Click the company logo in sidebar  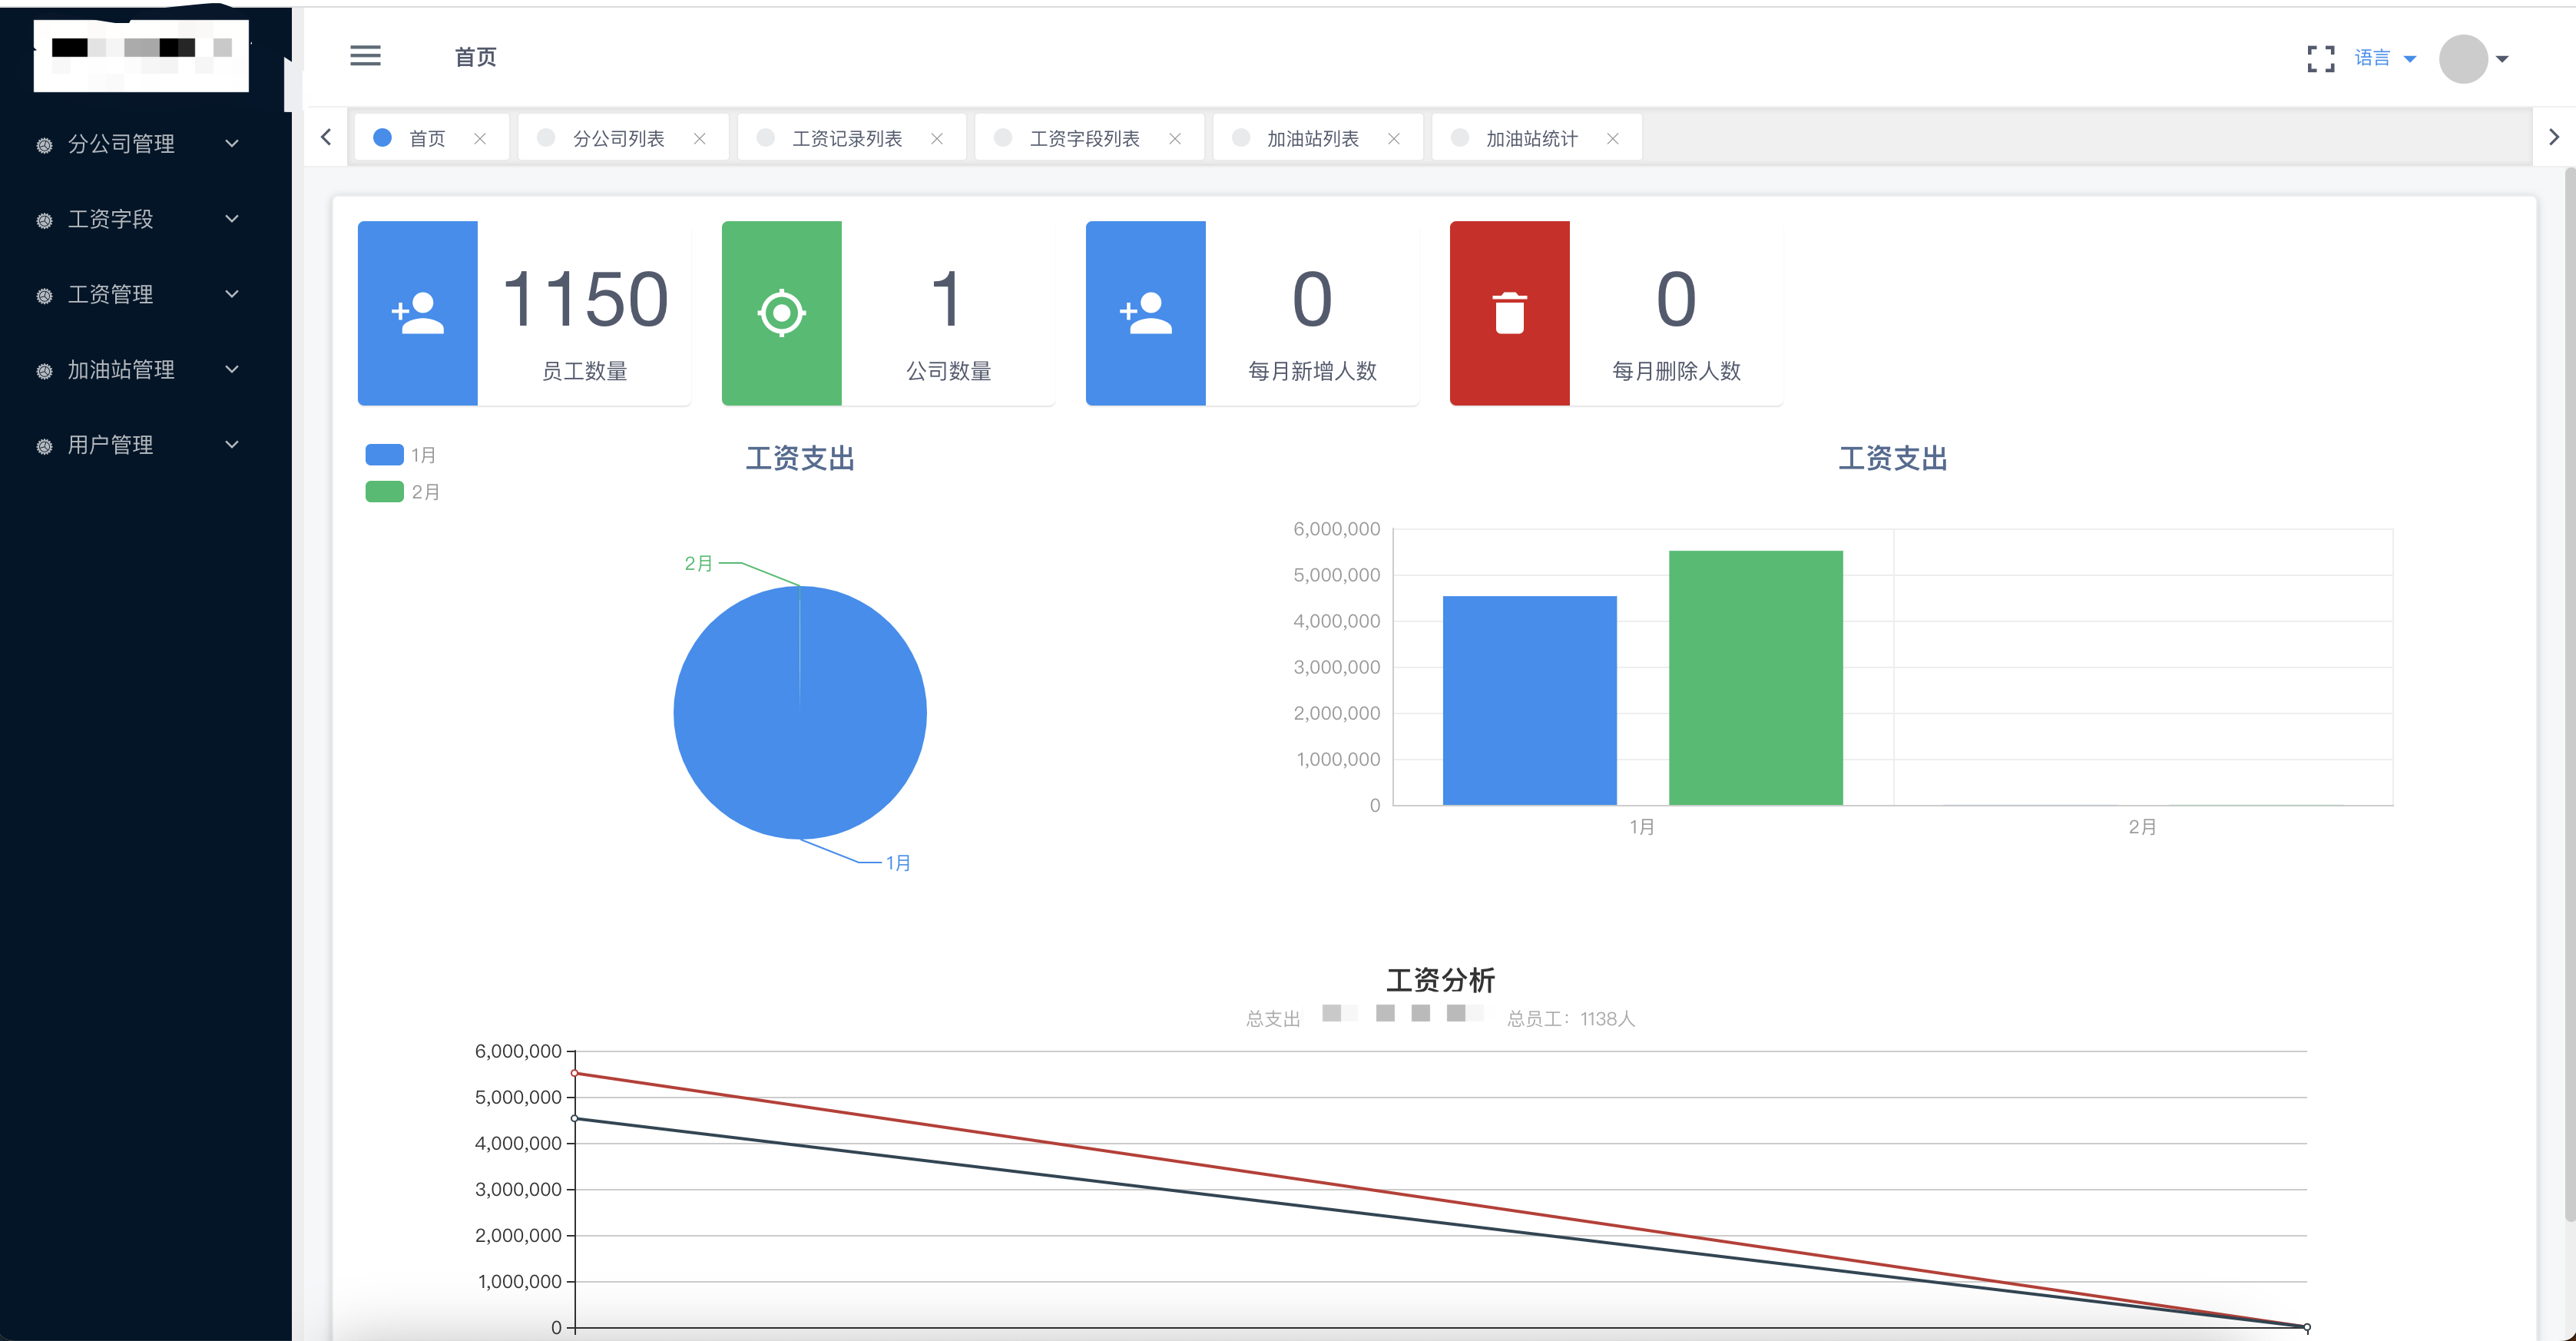[x=141, y=55]
